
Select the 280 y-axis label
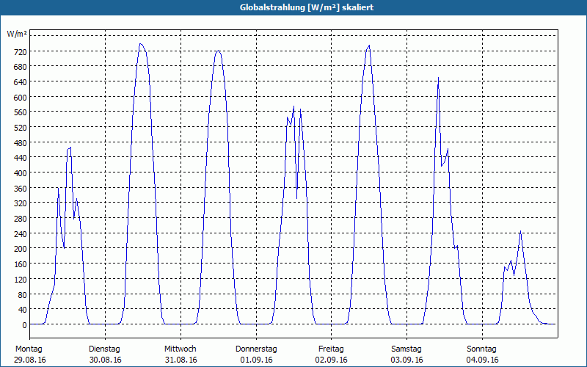(x=21, y=219)
